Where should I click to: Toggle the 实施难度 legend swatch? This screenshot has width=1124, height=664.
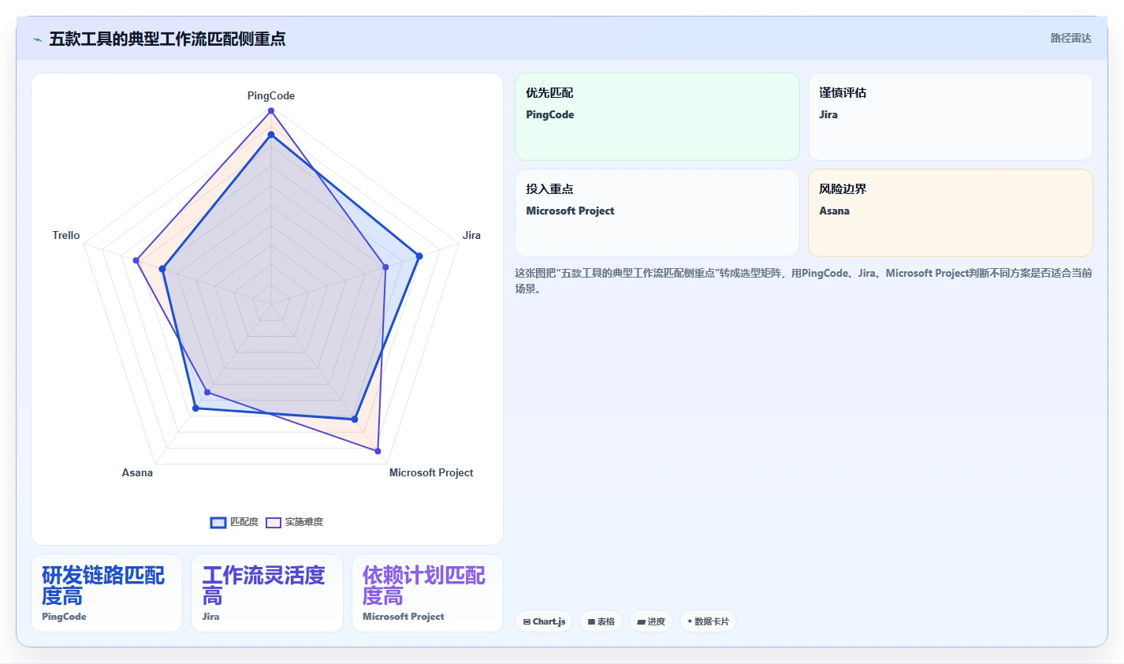[274, 522]
